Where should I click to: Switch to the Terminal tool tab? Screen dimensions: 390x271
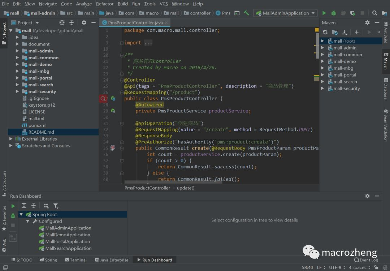click(75, 260)
